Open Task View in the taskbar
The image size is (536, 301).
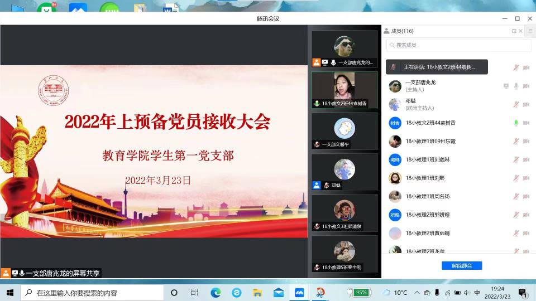pyautogui.click(x=194, y=293)
